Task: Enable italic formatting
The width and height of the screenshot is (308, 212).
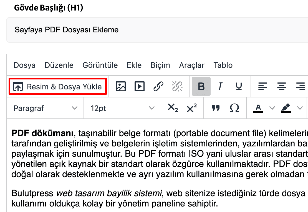Action: 219,86
